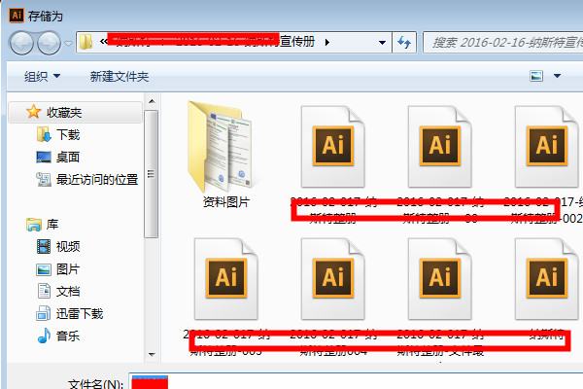The height and width of the screenshot is (389, 583).
Task: Click the 文件名 input field
Action: tap(356, 381)
